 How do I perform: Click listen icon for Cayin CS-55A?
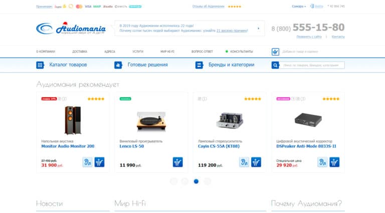244,162
